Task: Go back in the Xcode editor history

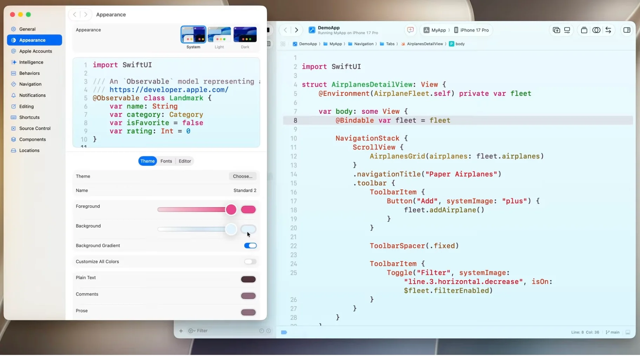Action: coord(285,30)
